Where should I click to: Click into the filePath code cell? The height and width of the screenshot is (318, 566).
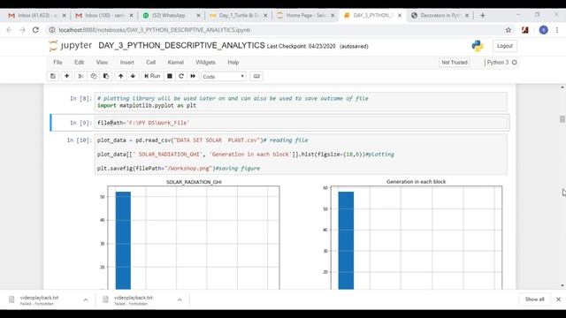(x=301, y=123)
